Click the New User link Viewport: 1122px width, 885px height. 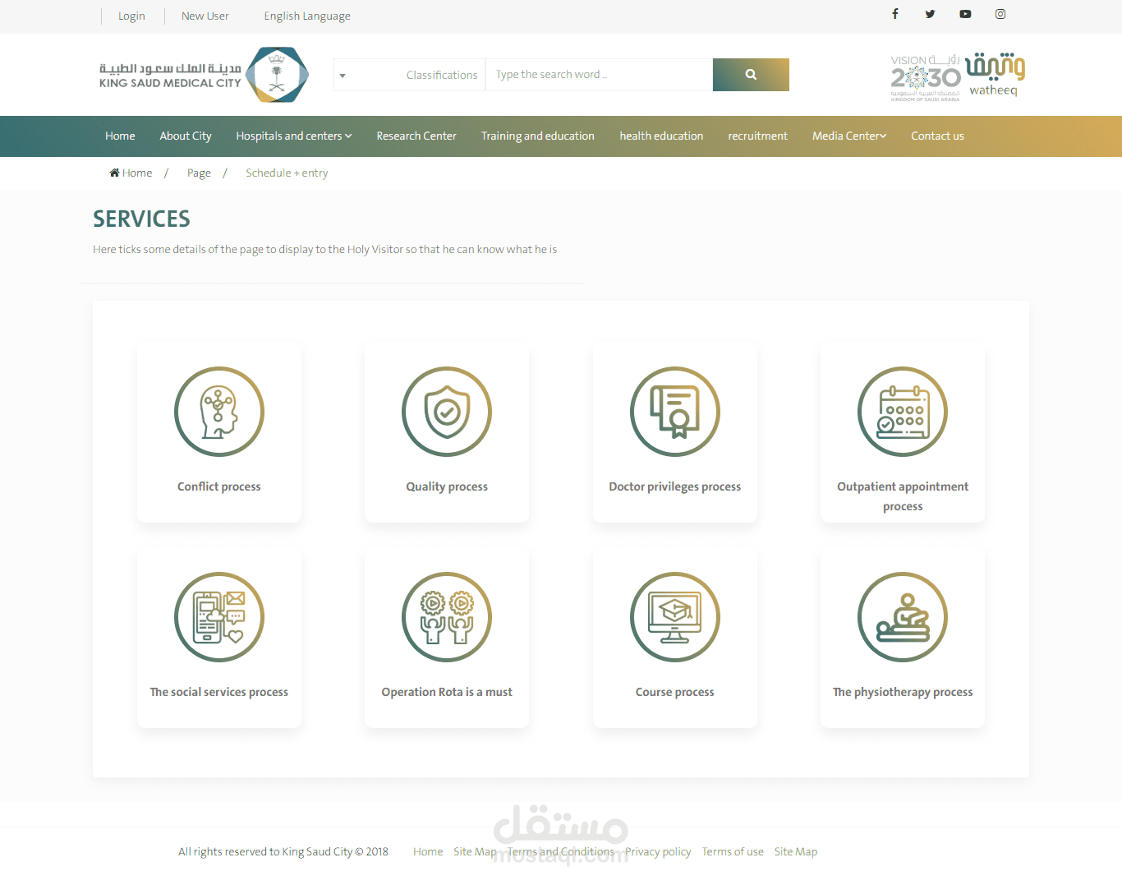[205, 16]
